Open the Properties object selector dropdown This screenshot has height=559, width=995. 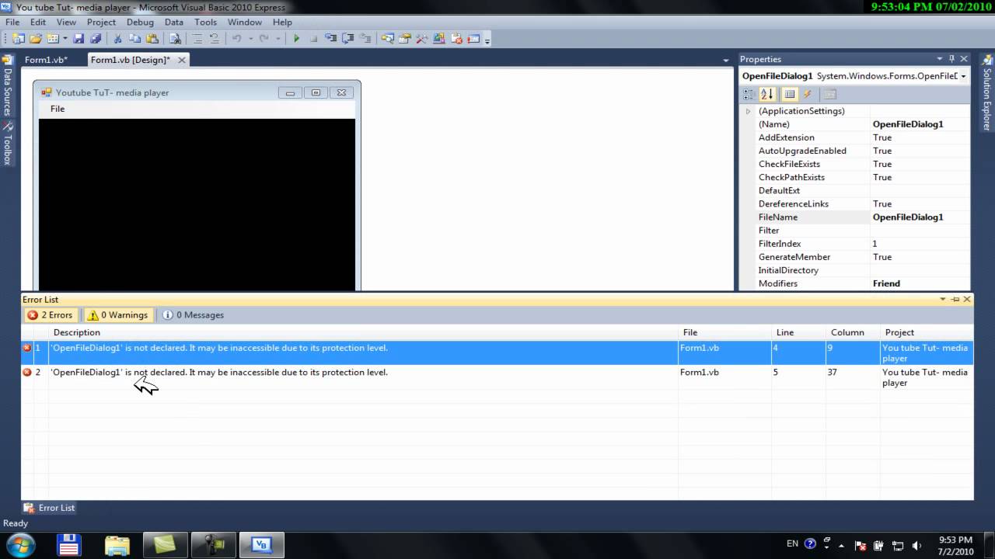pyautogui.click(x=963, y=76)
